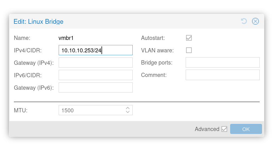Click the Advanced label text
This screenshot has height=150, width=275.
click(207, 129)
